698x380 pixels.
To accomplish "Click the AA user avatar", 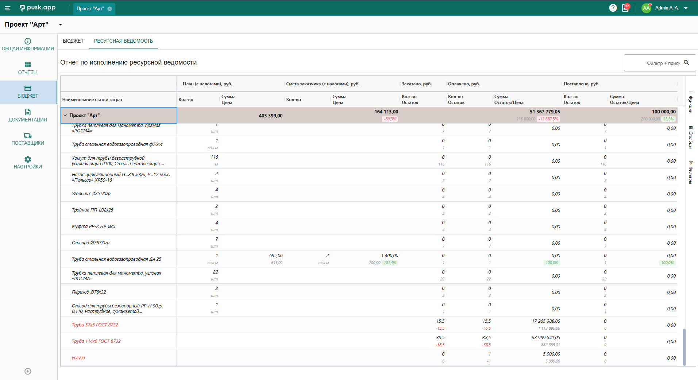I will tap(646, 8).
